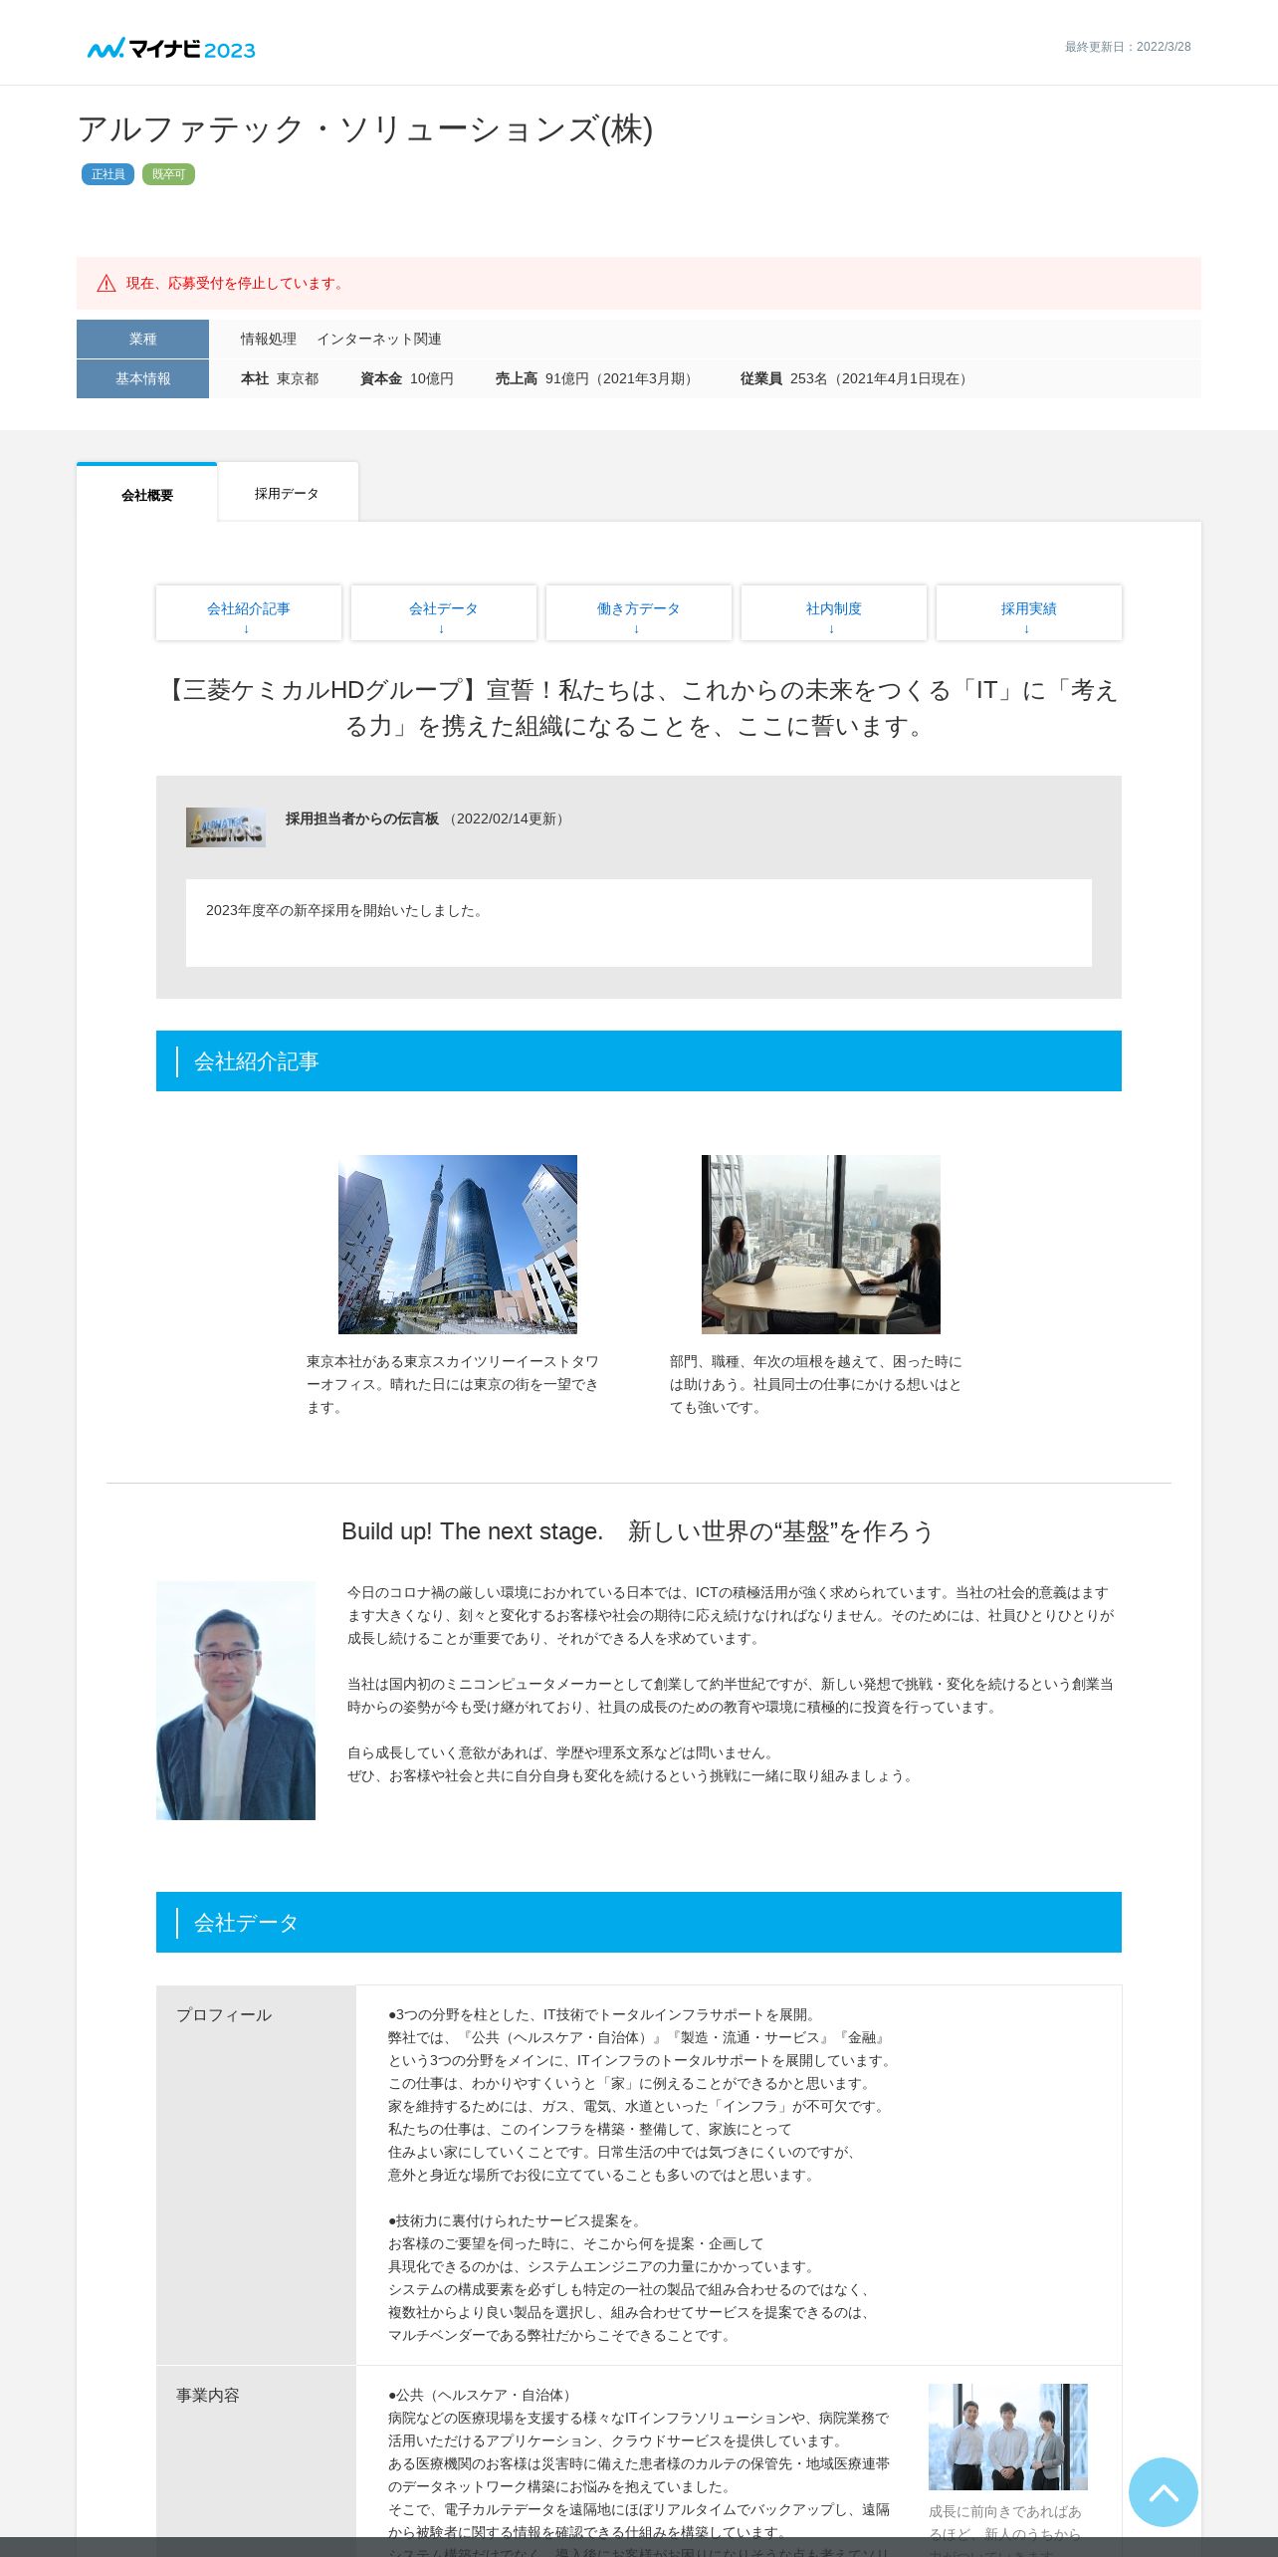Jump to 社内制度 section
The image size is (1278, 2557).
tap(834, 613)
